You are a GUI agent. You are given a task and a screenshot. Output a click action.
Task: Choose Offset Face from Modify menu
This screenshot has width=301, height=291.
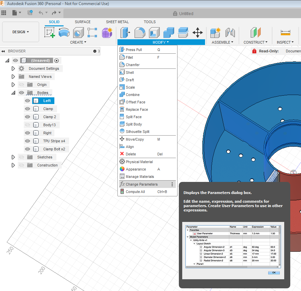pyautogui.click(x=147, y=102)
